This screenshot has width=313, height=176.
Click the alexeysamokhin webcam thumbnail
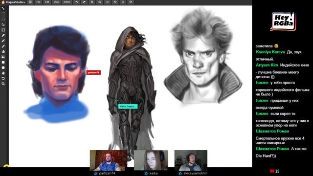(x=191, y=160)
